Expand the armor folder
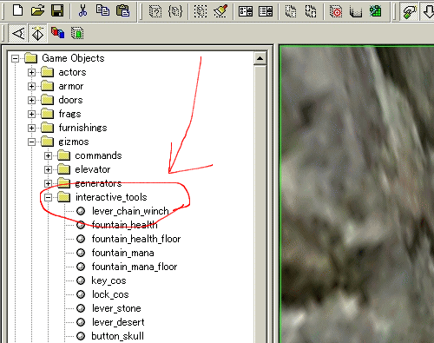Image resolution: width=434 pixels, height=343 pixels. tap(31, 86)
